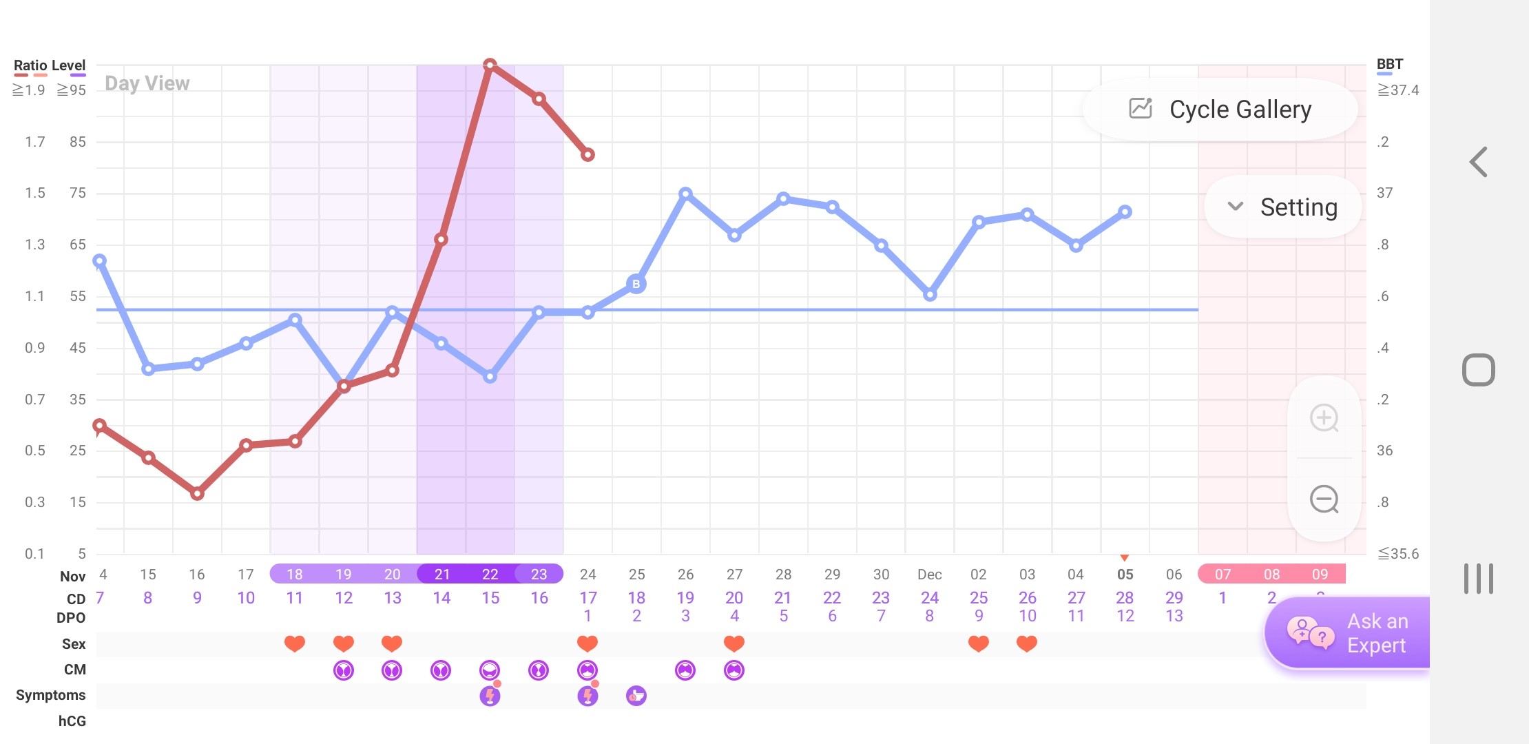1529x744 pixels.
Task: Expand the Setting dropdown
Action: pyautogui.click(x=1282, y=207)
